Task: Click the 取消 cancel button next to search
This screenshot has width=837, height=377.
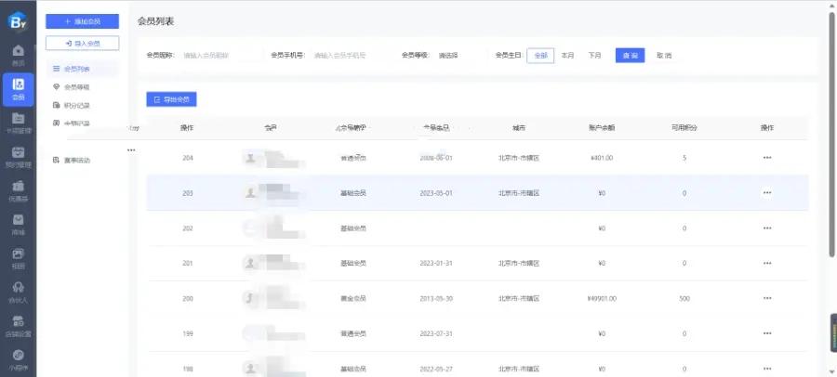Action: [664, 56]
